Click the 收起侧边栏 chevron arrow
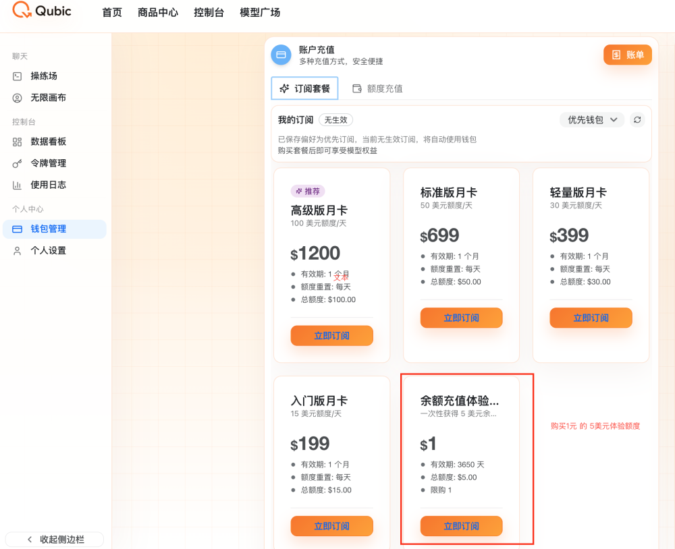This screenshot has width=675, height=549. [x=30, y=540]
